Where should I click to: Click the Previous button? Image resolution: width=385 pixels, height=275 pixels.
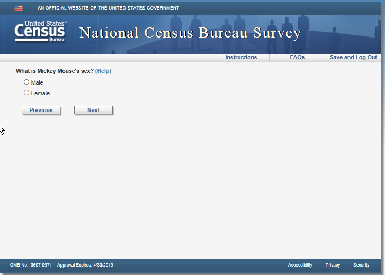[41, 110]
